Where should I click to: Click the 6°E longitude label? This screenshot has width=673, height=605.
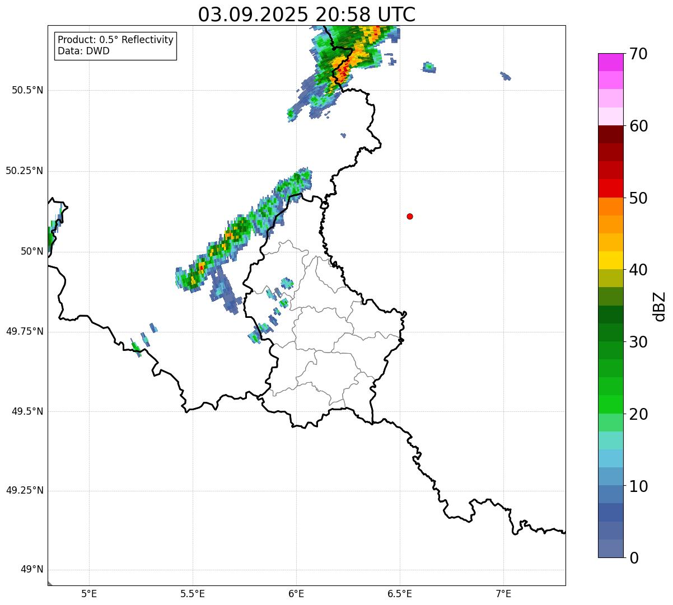point(297,594)
